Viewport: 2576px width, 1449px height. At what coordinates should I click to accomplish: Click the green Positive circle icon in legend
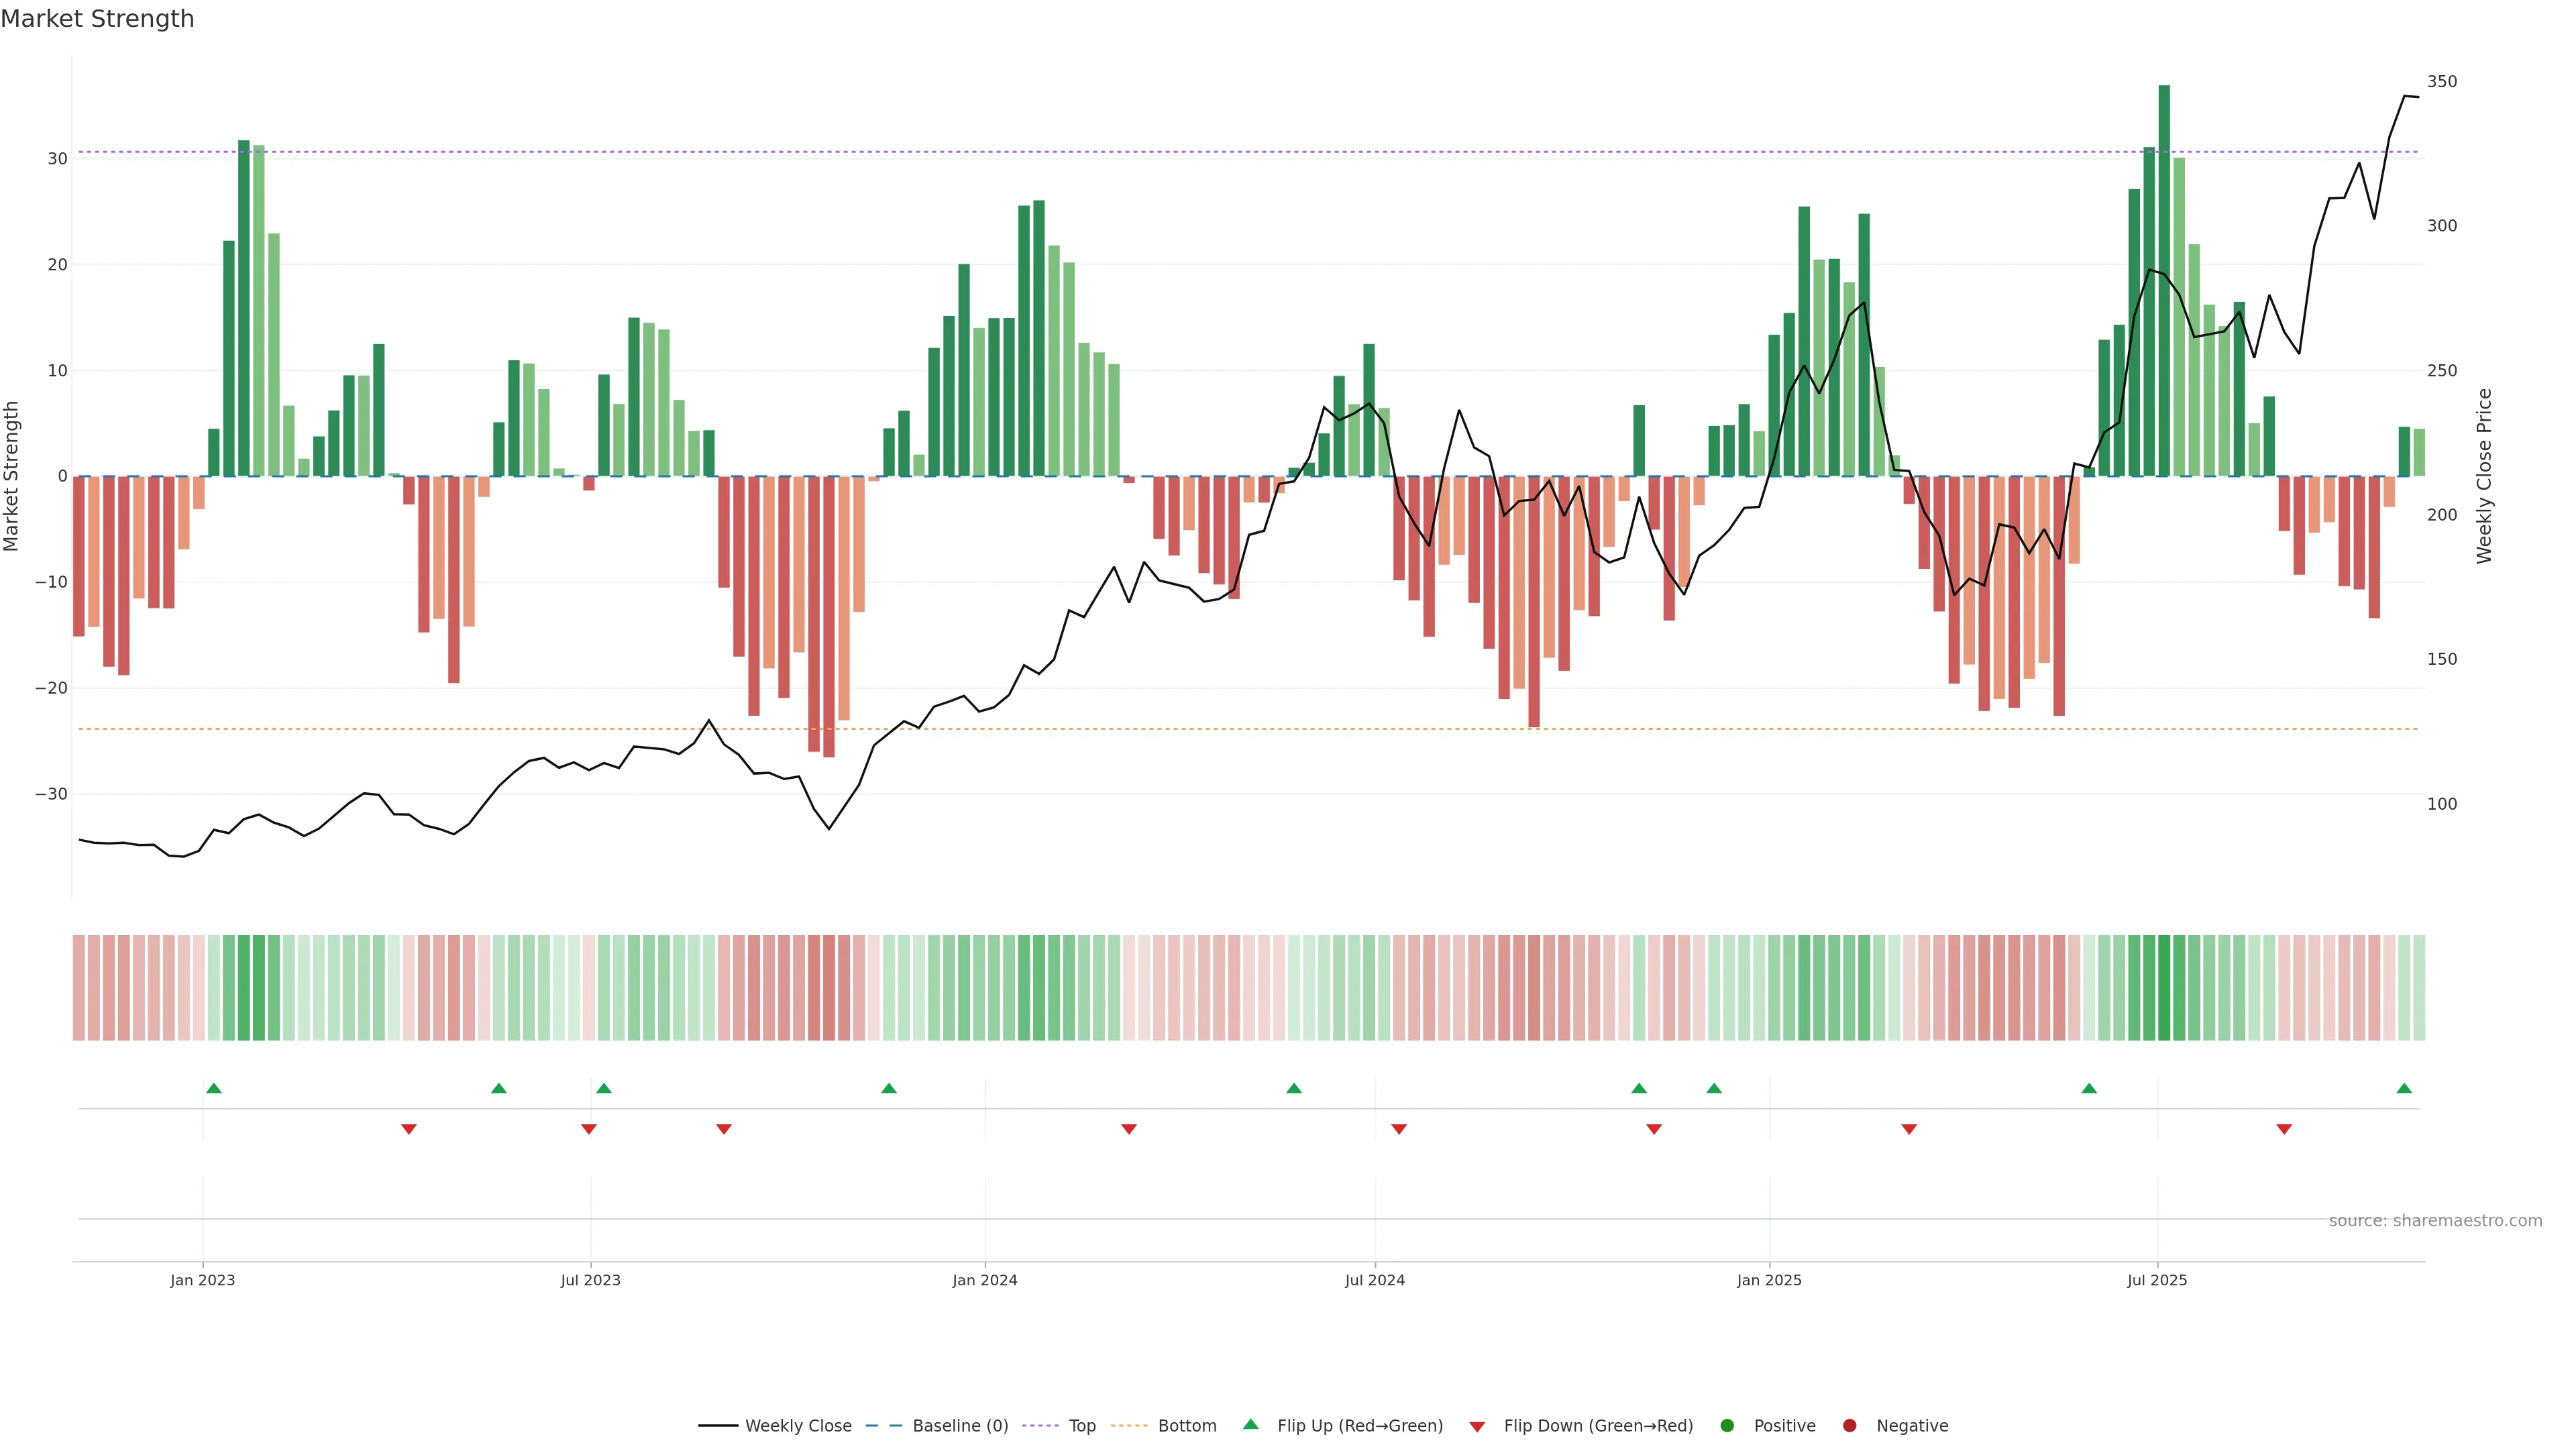1727,1426
